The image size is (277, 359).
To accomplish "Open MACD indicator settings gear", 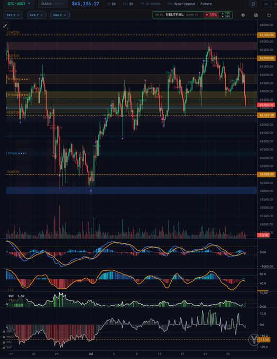I will (x=4, y=337).
